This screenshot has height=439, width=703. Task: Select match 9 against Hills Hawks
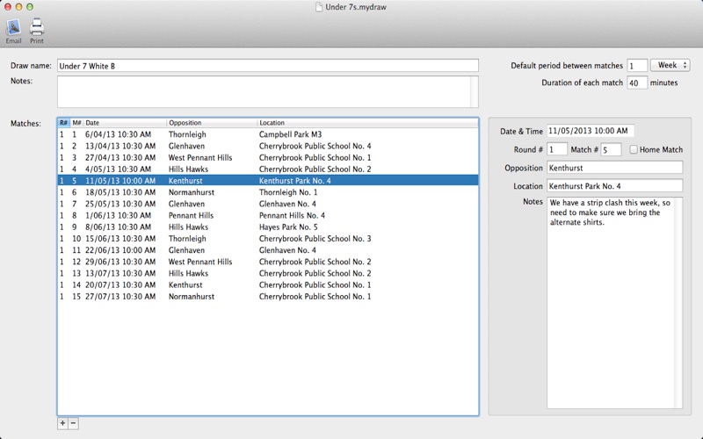point(268,227)
